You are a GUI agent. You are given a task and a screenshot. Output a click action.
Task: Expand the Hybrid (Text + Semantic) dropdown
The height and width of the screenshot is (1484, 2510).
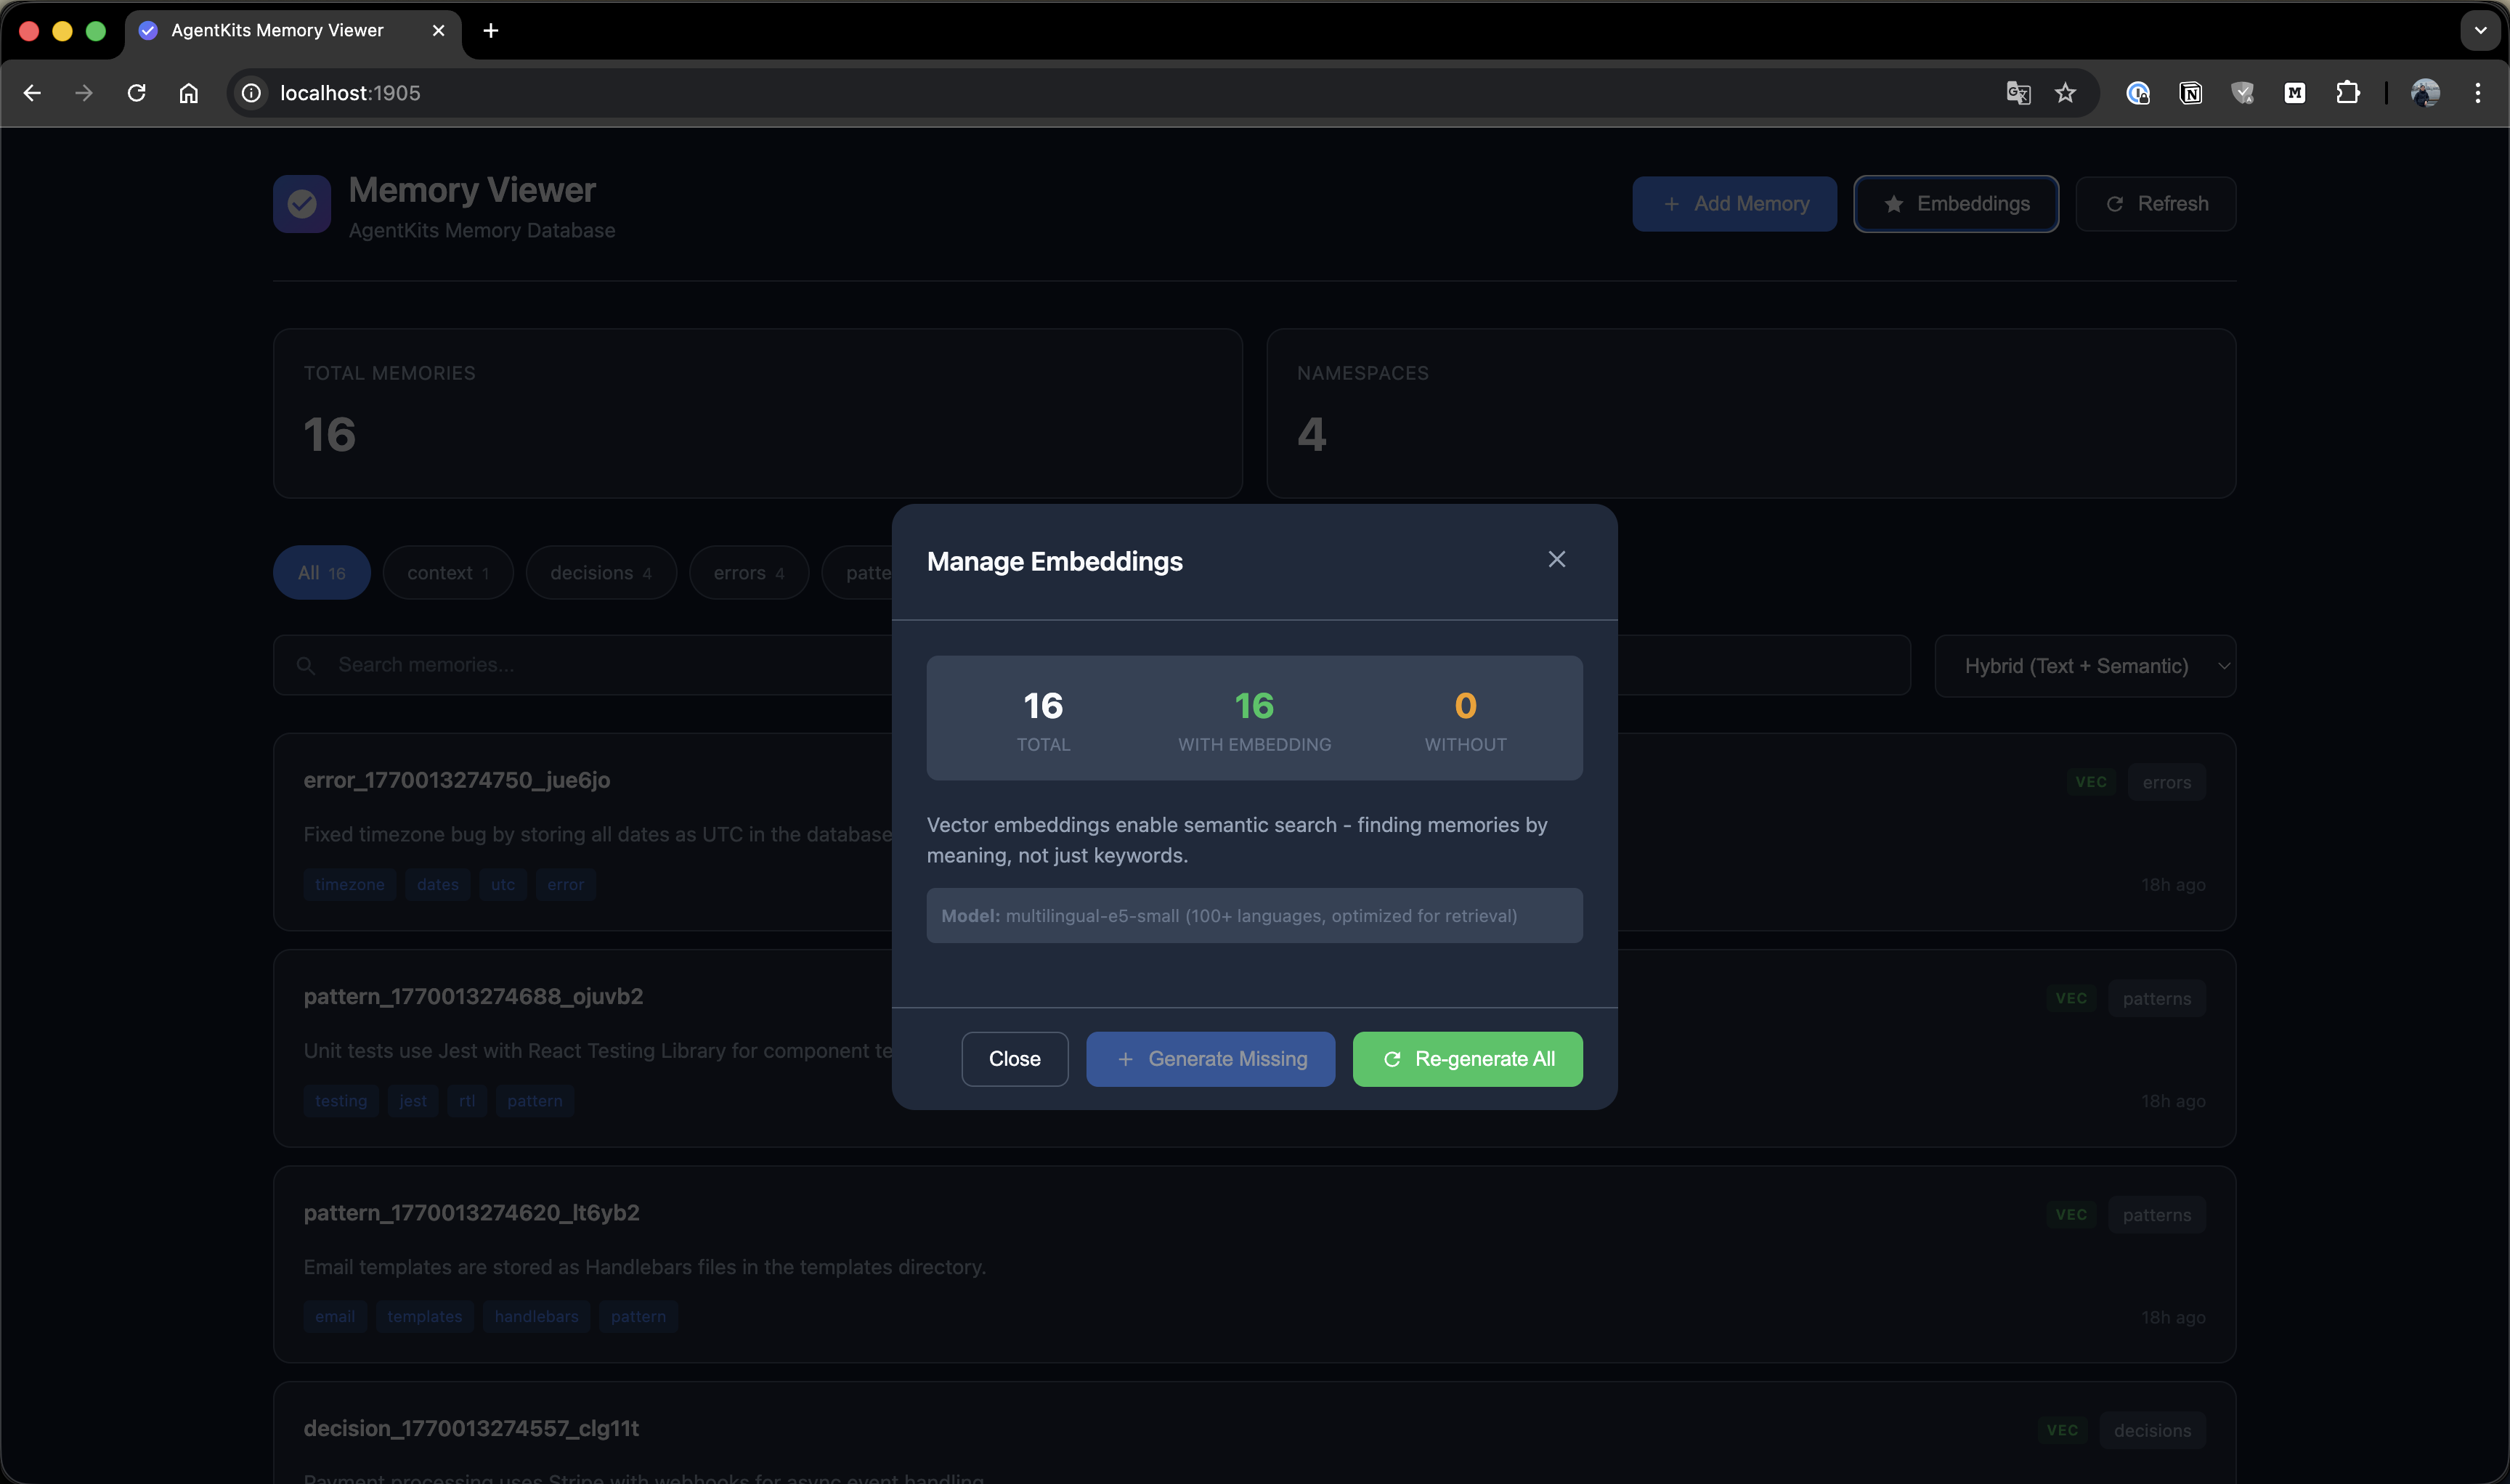click(2084, 666)
